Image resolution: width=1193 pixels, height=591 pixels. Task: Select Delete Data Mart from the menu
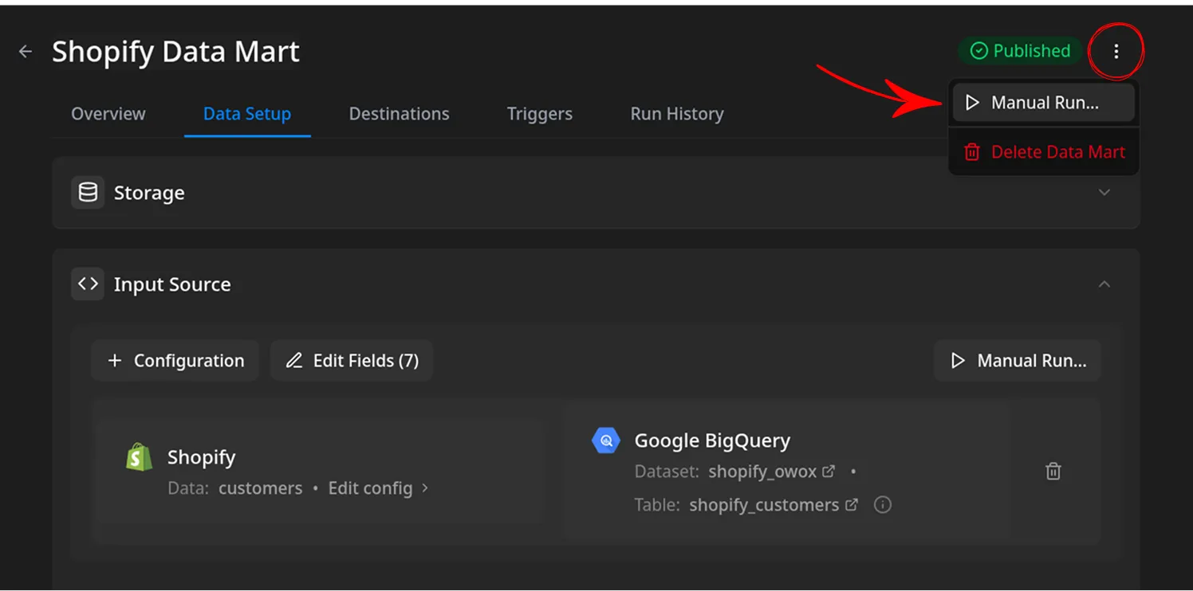1043,151
